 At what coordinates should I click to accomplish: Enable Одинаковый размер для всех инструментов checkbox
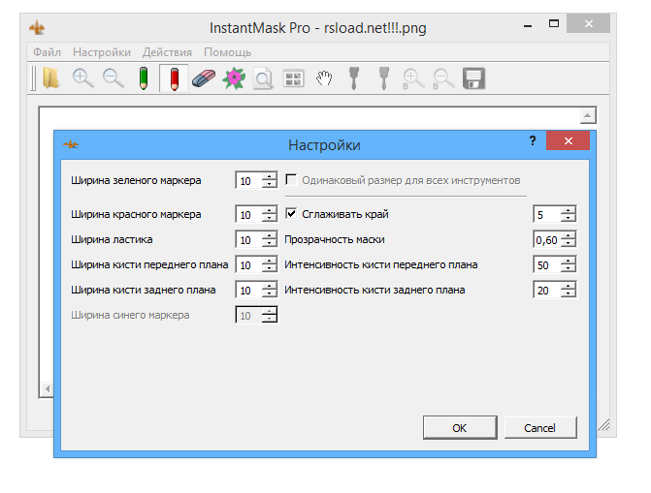[x=291, y=180]
